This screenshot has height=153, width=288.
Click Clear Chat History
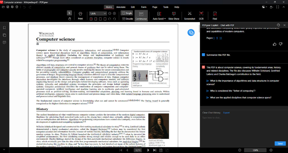(x=211, y=113)
